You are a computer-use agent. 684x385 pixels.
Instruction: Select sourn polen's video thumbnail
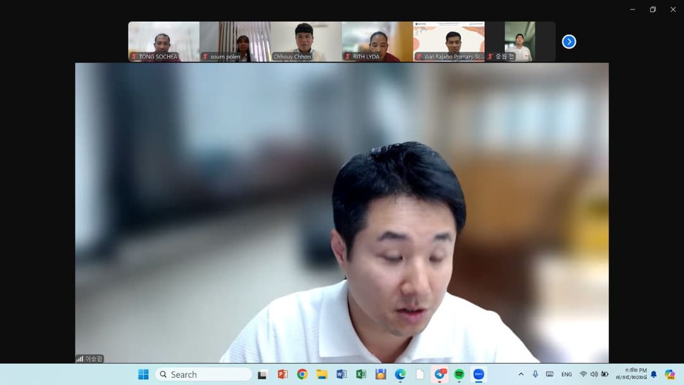coord(235,42)
